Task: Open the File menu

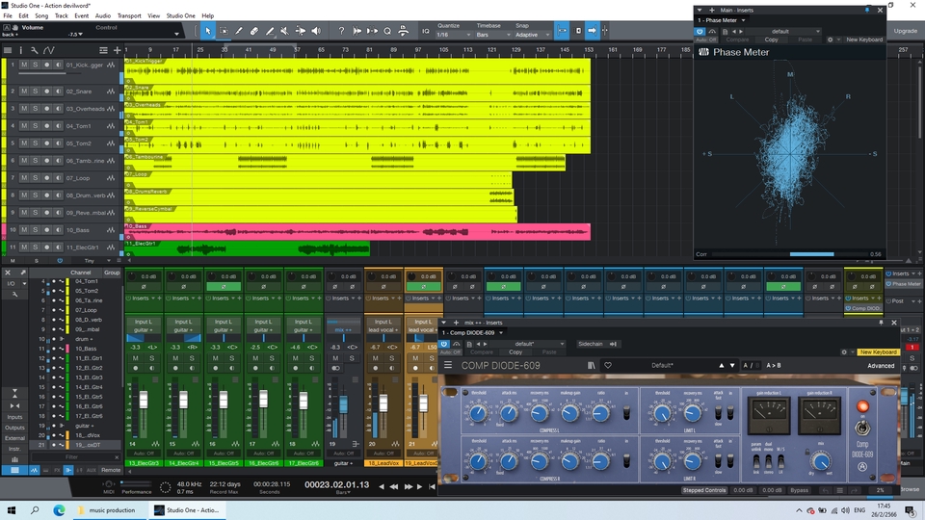Action: pyautogui.click(x=8, y=16)
